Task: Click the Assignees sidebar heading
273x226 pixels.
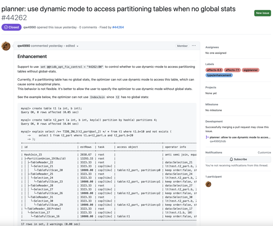Action: tap(212, 47)
